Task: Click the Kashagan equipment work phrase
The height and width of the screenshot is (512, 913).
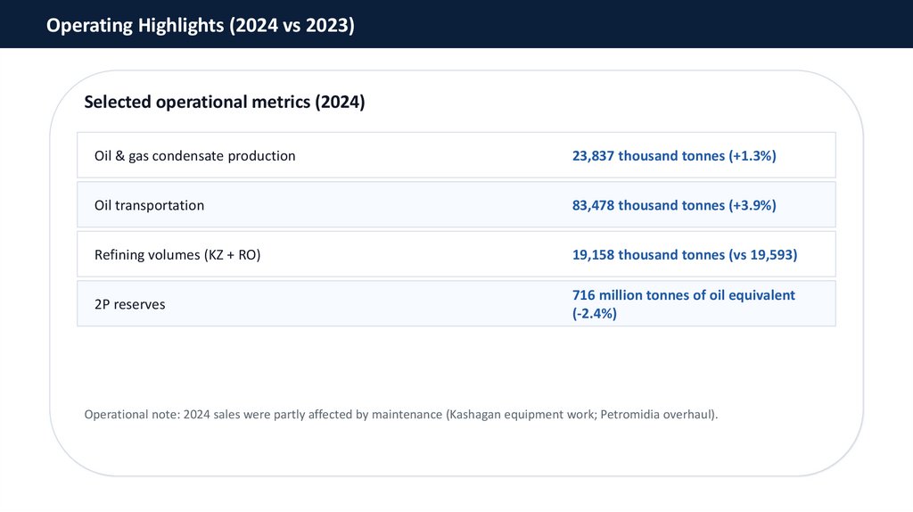Action: 518,415
